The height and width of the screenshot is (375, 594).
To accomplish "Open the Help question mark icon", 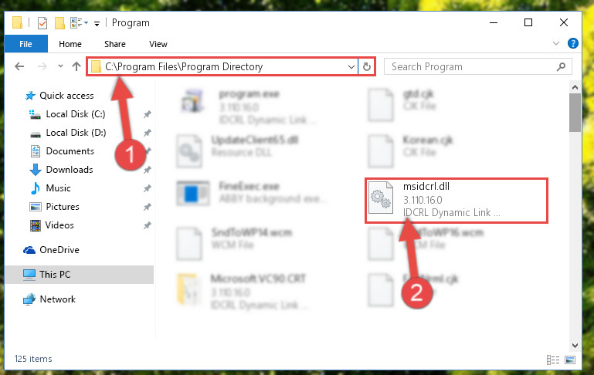I will [x=573, y=44].
